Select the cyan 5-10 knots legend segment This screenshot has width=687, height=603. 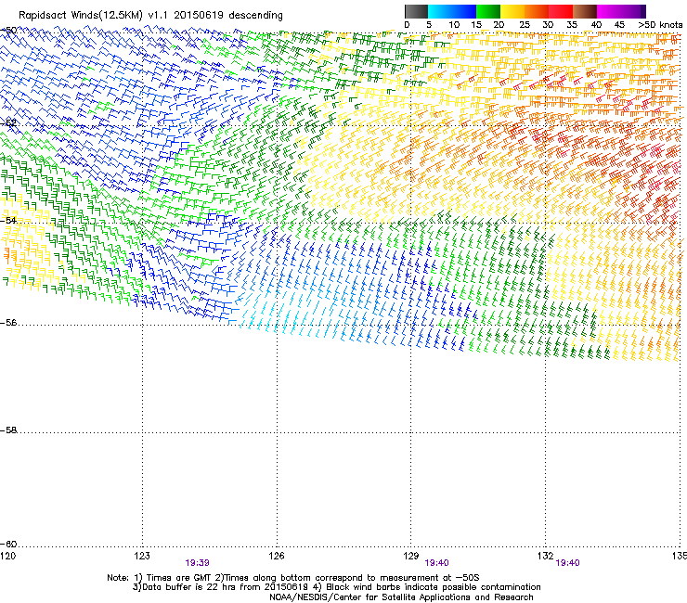click(x=440, y=11)
